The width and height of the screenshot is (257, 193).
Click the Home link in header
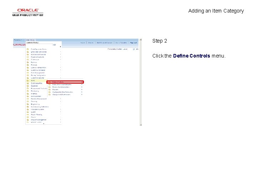82,43
